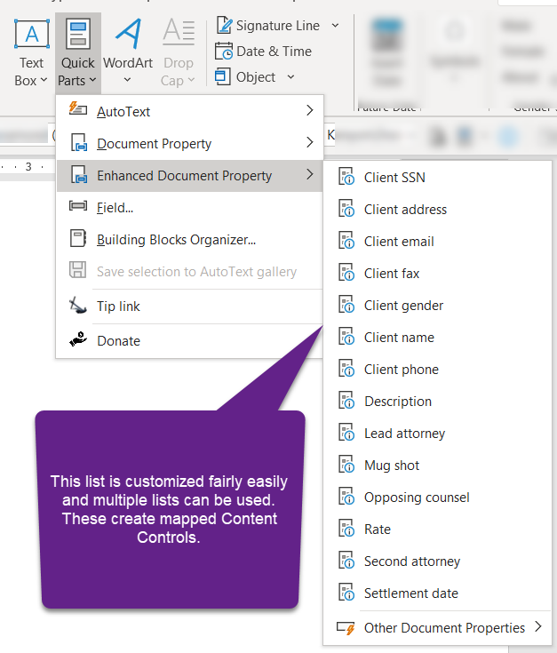Viewport: 557px width, 653px height.
Task: Open the Object dropdown arrow
Action: pos(291,77)
